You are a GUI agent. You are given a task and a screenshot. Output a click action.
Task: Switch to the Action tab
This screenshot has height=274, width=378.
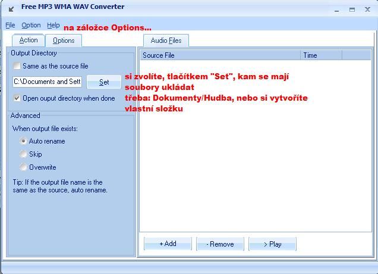pos(29,40)
